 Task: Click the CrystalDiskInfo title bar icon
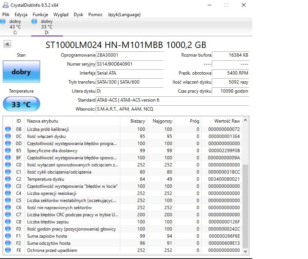tap(6, 5)
